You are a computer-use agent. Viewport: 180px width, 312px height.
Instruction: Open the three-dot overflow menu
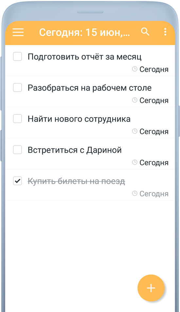165,32
